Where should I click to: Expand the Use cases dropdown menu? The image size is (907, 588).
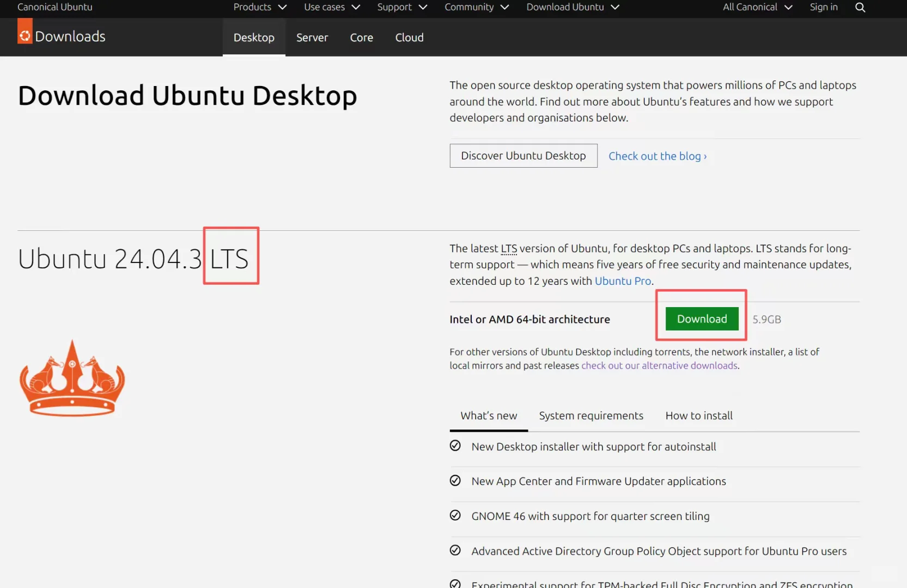point(332,7)
